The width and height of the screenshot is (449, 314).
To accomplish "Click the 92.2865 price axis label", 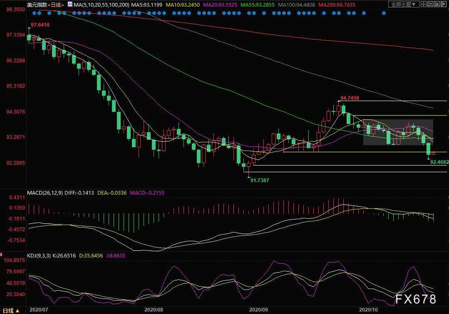I will pos(16,163).
